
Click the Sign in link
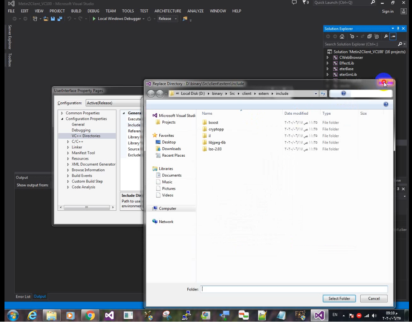coord(388,11)
